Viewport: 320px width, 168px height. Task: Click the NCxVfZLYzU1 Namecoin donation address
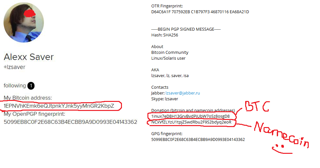pyautogui.click(x=191, y=122)
